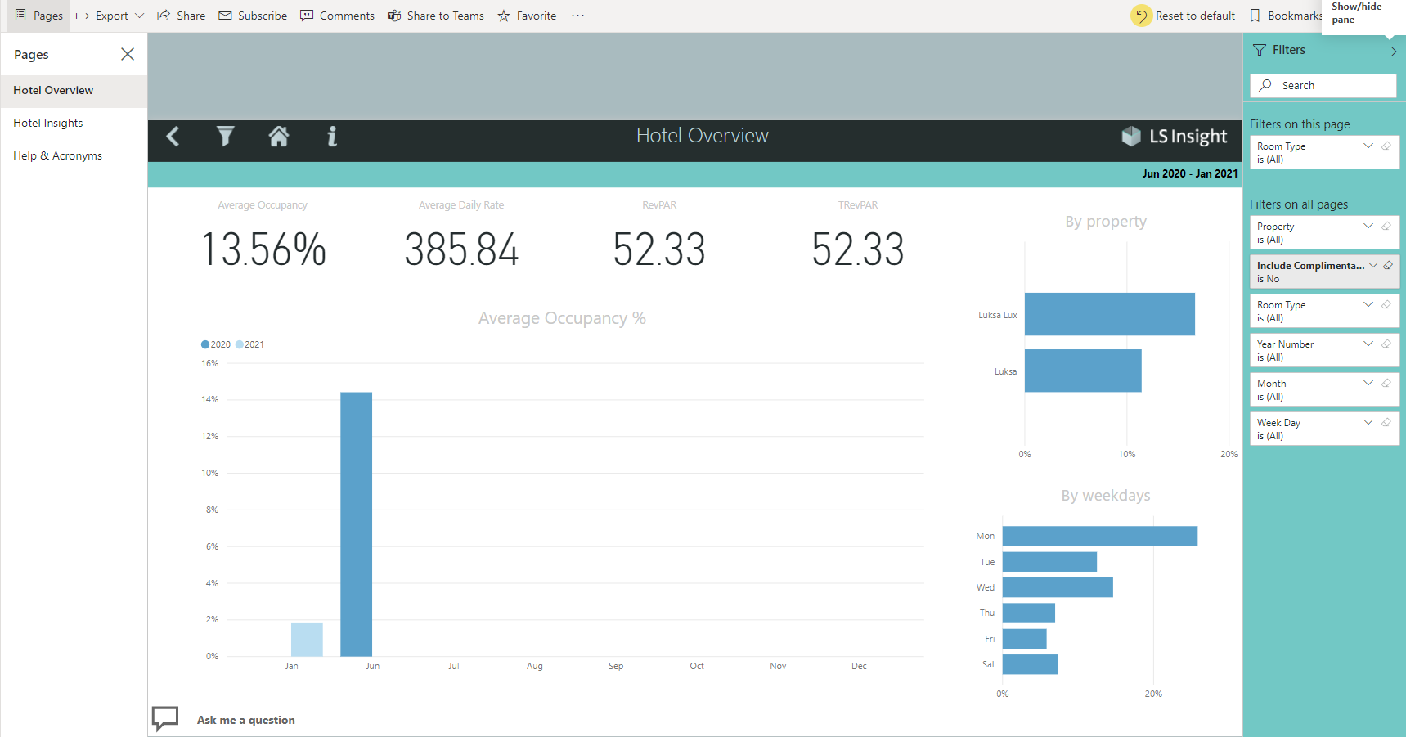This screenshot has height=737, width=1406.
Task: Expand the Year Number filter chevron
Action: click(1368, 344)
